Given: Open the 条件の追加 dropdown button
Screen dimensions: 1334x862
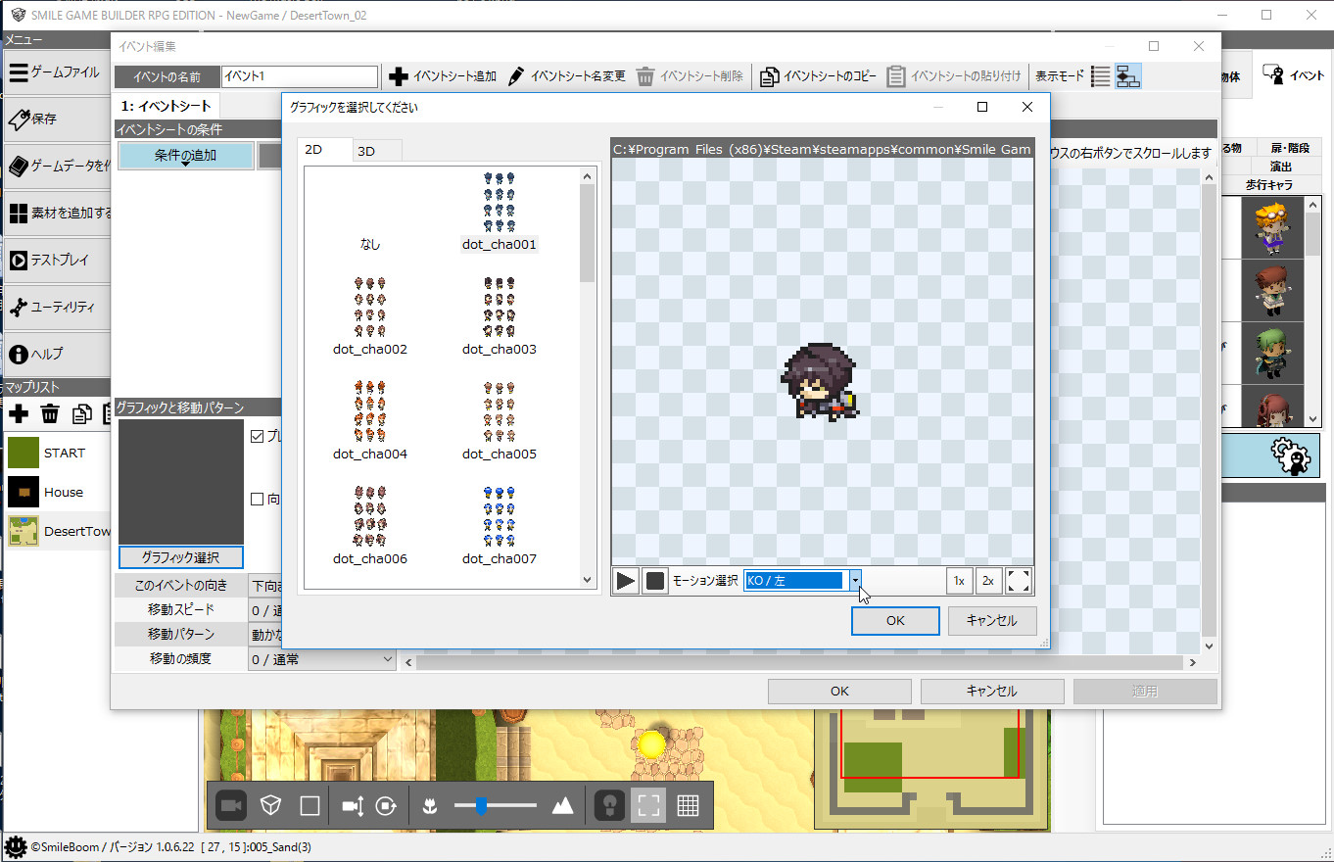Looking at the screenshot, I should pos(185,156).
